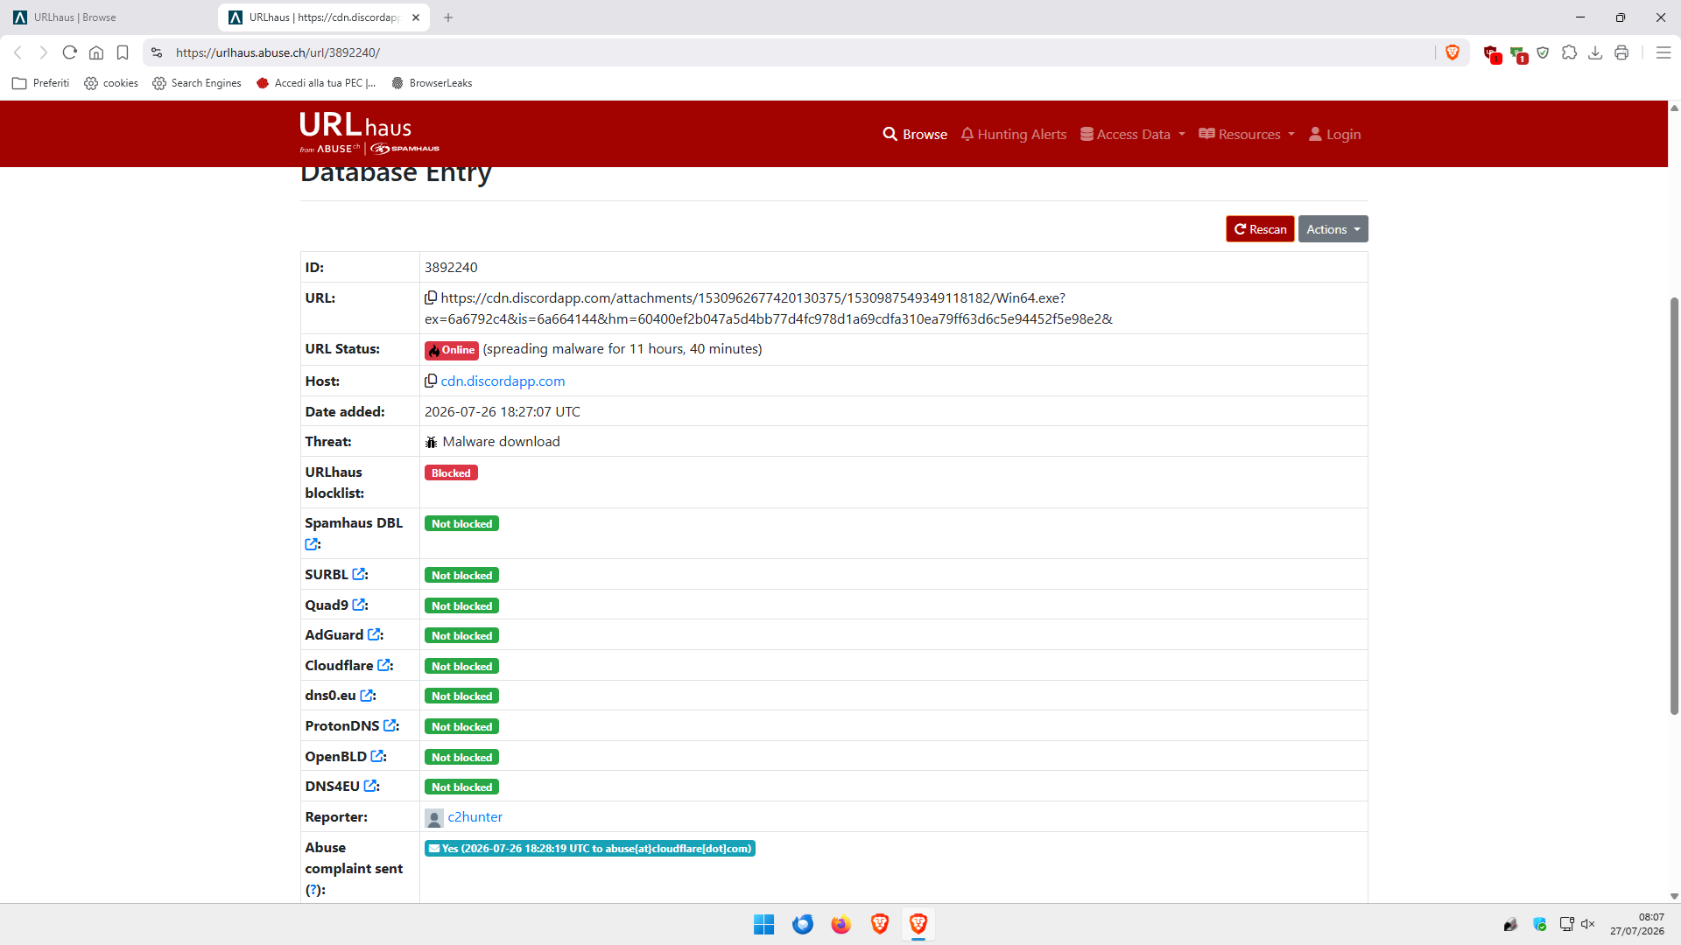
Task: Click the print icon in the browser toolbar
Action: pos(1621,52)
